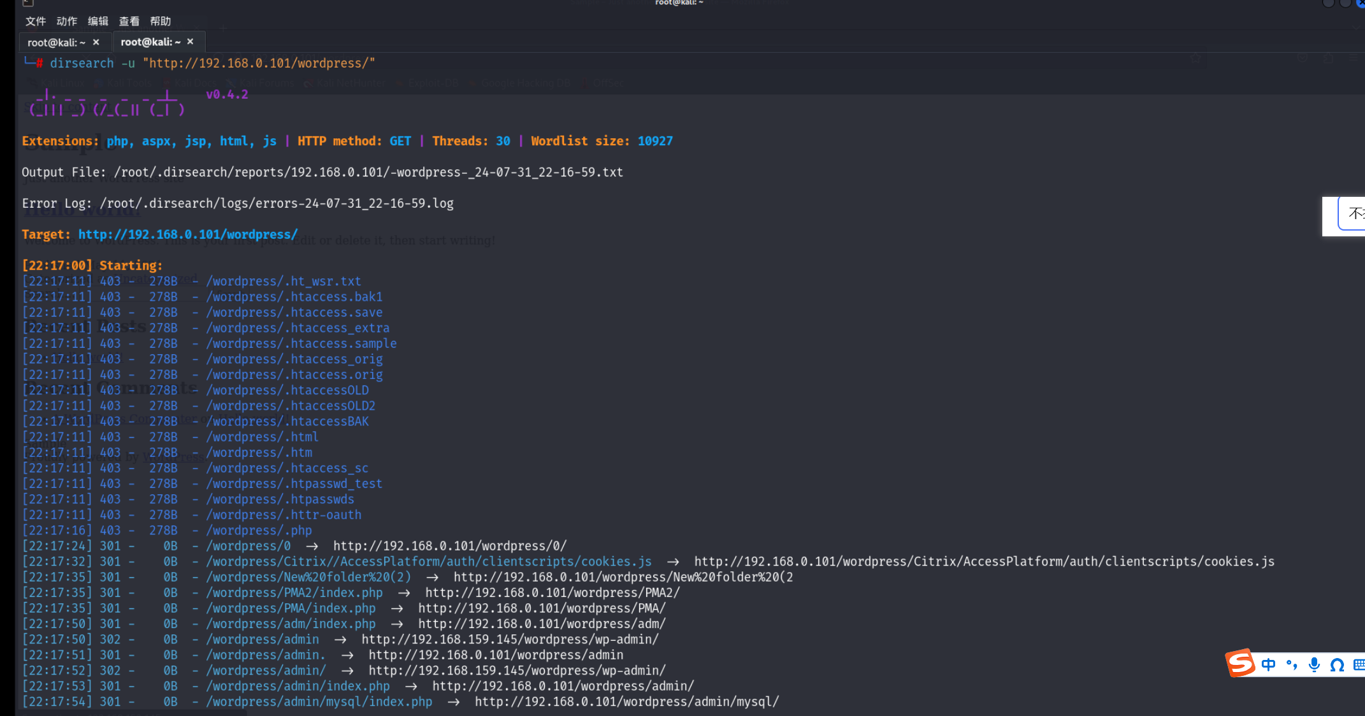Click the Sogou input method logo

click(1240, 663)
